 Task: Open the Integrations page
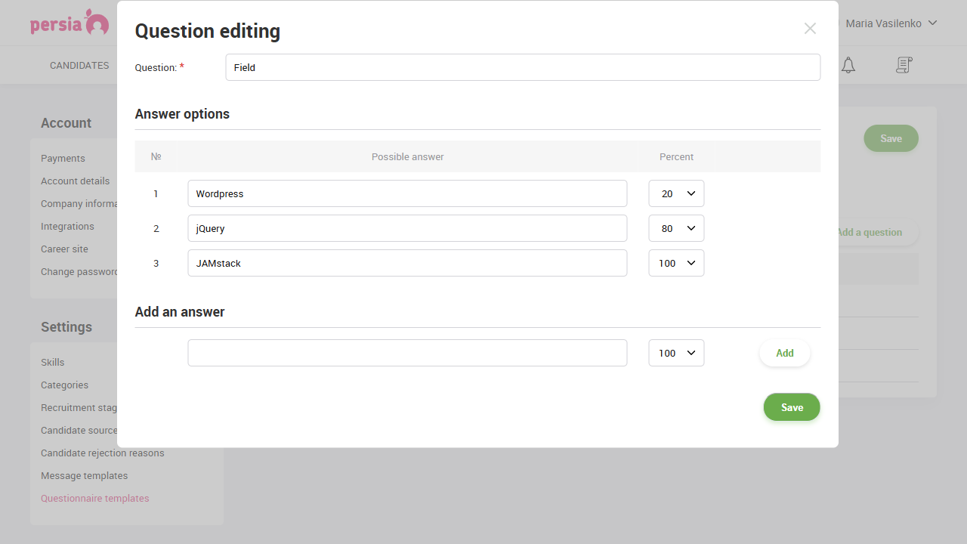pyautogui.click(x=67, y=226)
